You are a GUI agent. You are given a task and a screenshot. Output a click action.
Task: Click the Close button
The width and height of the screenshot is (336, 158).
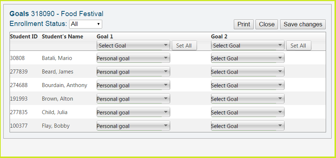tap(267, 25)
